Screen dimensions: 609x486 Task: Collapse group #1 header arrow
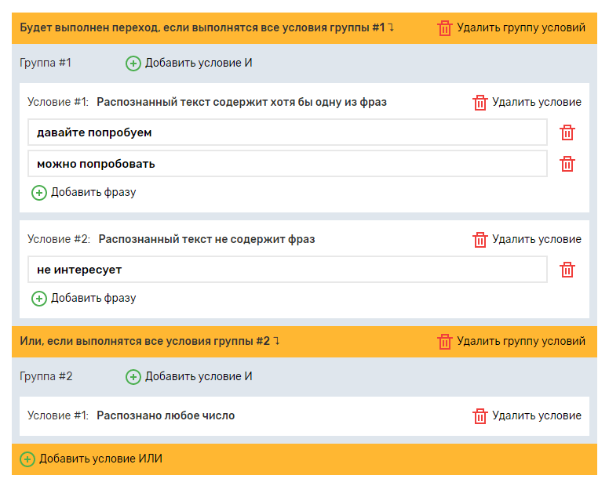tap(391, 28)
